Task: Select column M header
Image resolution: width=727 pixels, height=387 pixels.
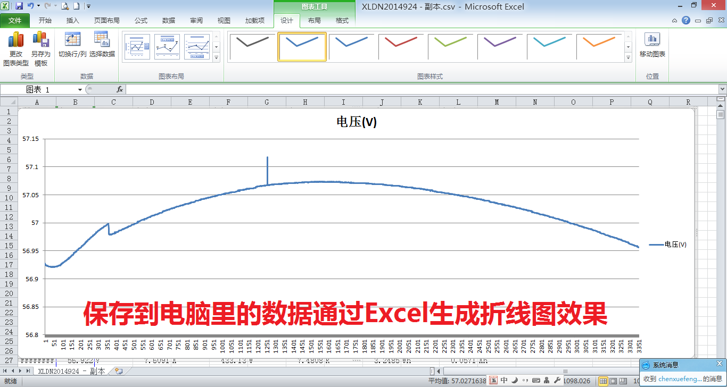Action: 497,102
